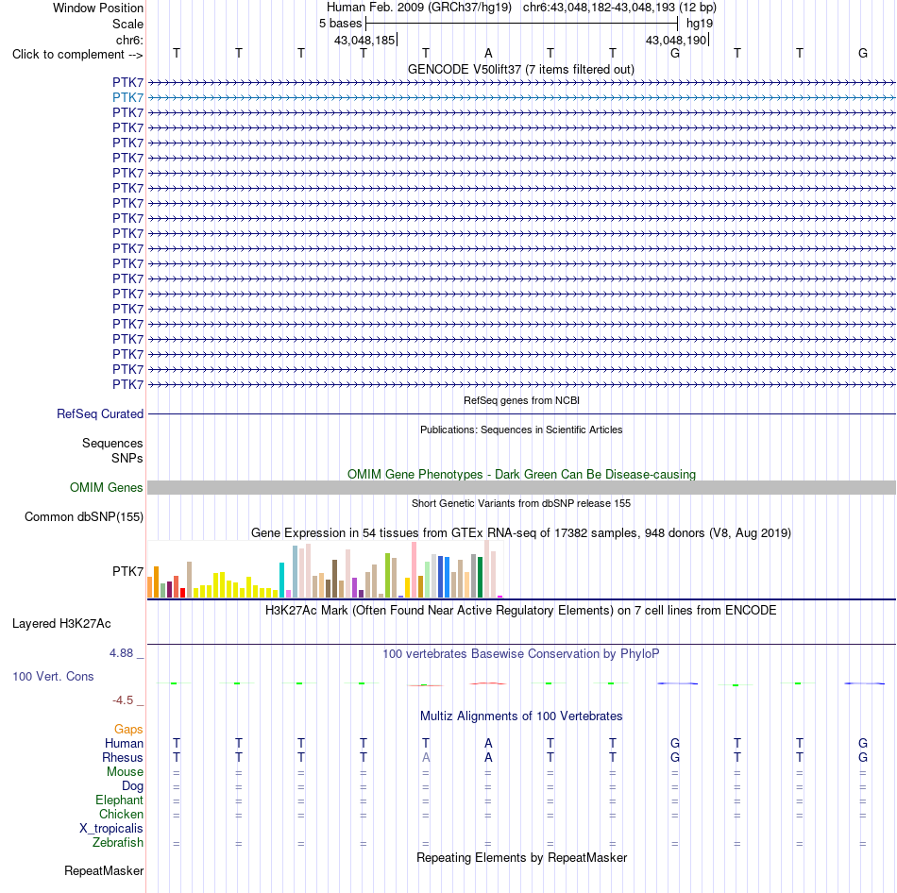Image resolution: width=897 pixels, height=893 pixels.
Task: Open 'Repeating Elements by RepeatMasker' title
Action: click(521, 857)
